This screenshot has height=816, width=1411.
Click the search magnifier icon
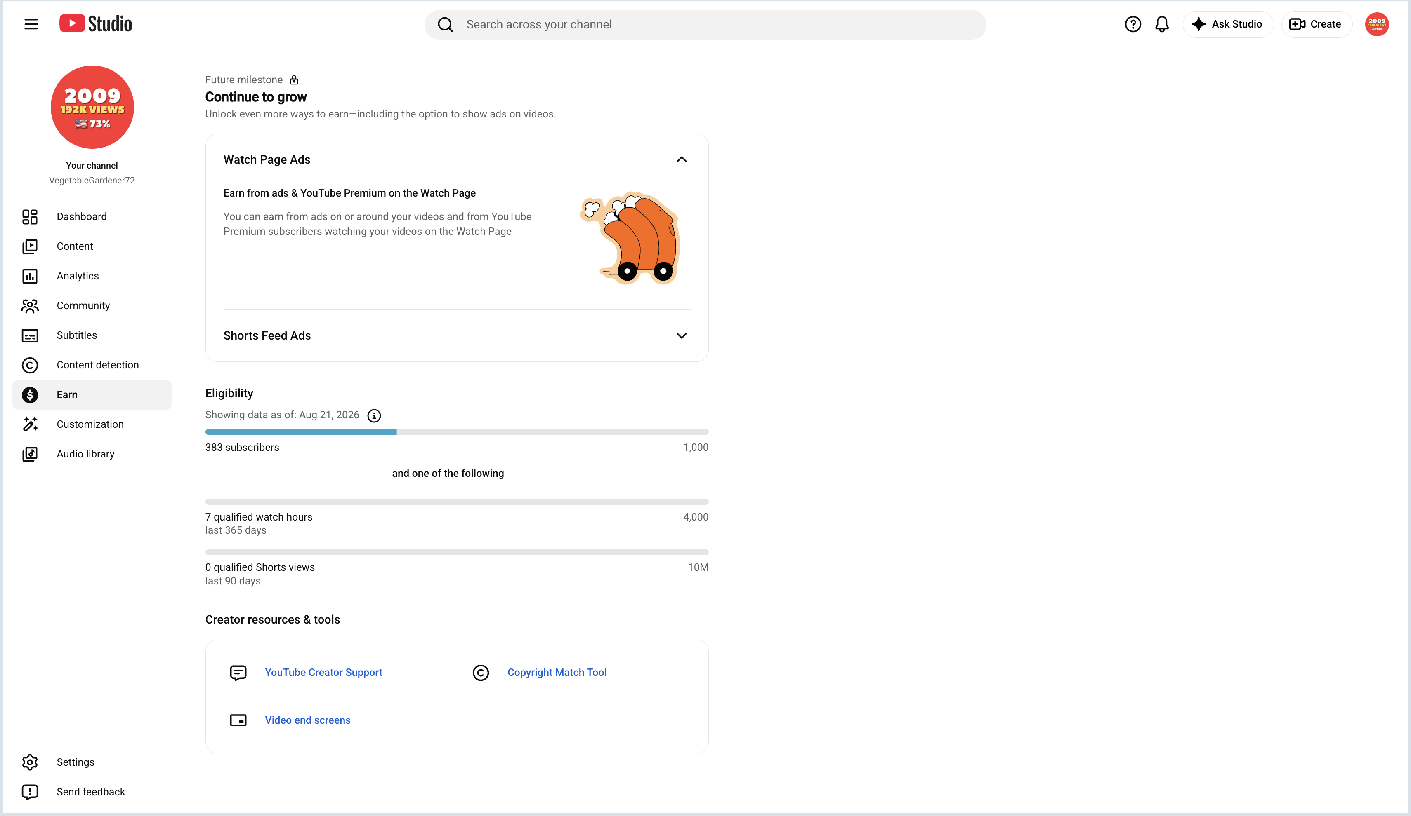(445, 25)
